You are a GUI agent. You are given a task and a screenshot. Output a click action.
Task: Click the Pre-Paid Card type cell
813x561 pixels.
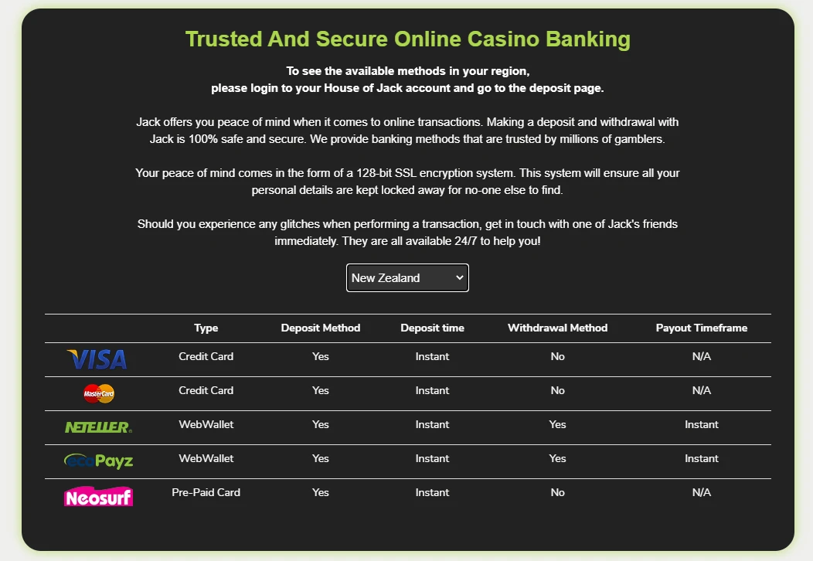pos(206,492)
